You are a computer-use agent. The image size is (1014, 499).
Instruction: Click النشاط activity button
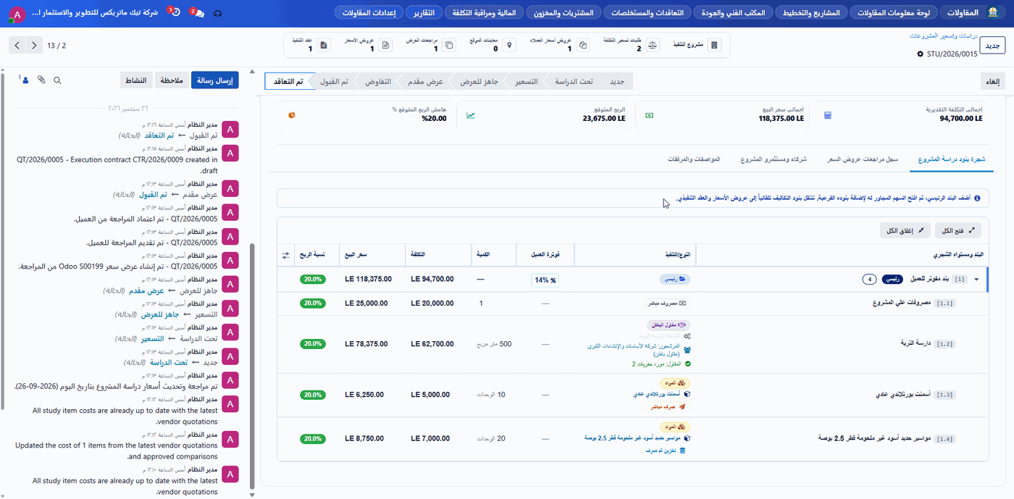135,80
